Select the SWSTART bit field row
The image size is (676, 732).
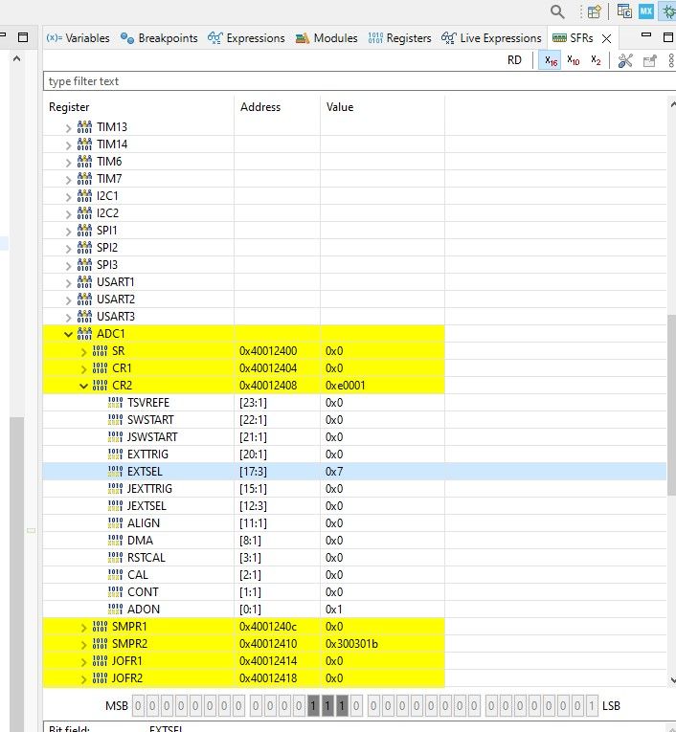coord(354,420)
